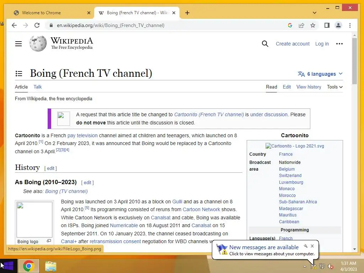Open the personal tools ellipsis menu

(339, 44)
